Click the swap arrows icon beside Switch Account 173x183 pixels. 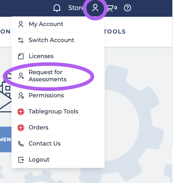click(x=21, y=40)
